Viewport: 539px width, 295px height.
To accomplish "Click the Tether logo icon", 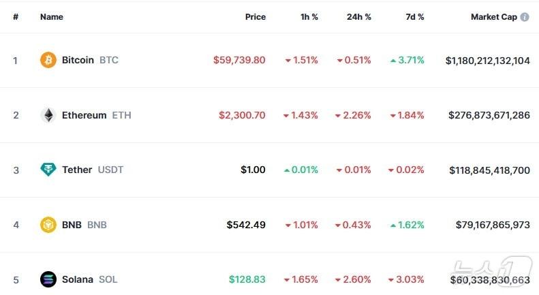I will coord(48,170).
